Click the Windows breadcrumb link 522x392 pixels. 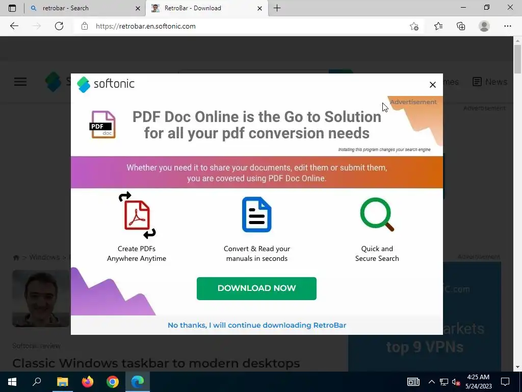pyautogui.click(x=44, y=257)
